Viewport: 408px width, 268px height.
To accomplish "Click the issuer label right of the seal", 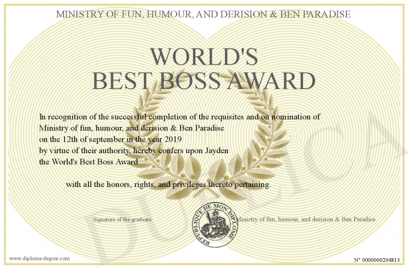I will click(305, 219).
